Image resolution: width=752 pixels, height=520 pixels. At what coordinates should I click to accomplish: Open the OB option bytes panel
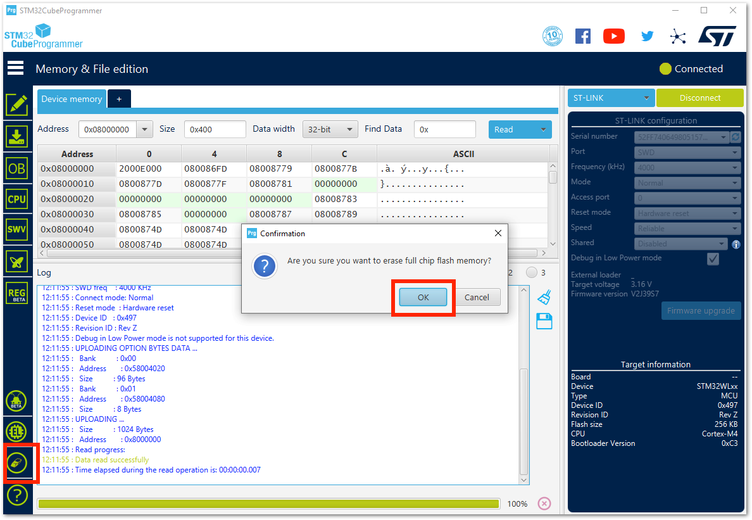pyautogui.click(x=17, y=168)
